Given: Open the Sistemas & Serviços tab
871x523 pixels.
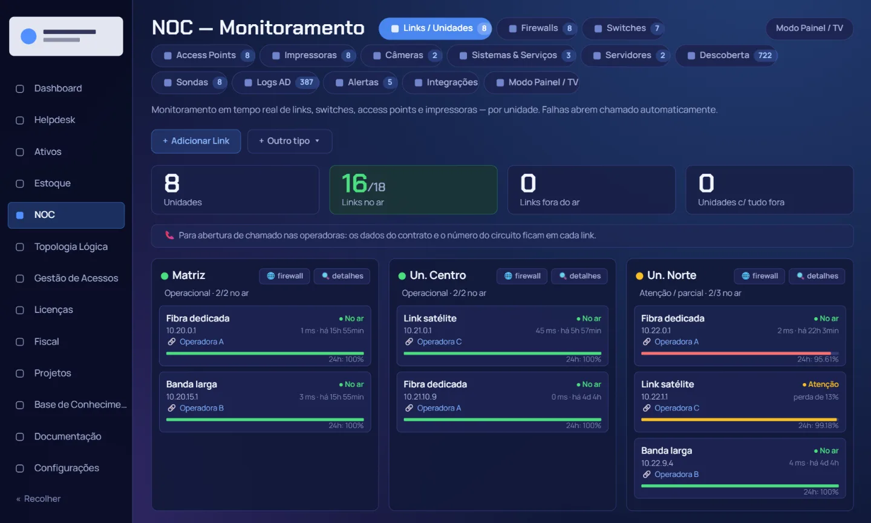Looking at the screenshot, I should coord(512,56).
